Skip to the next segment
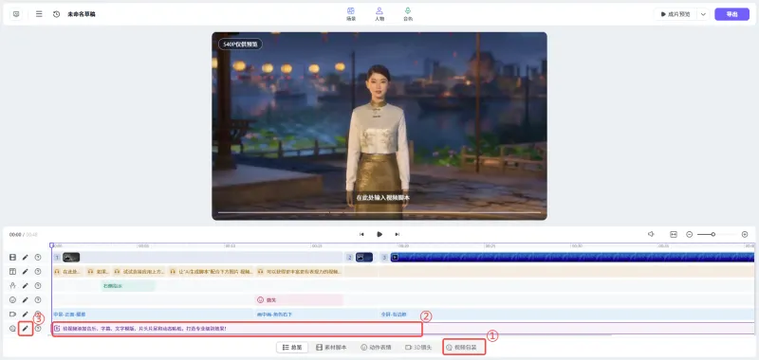 397,234
